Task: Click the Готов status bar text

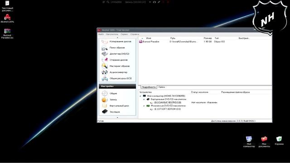Action: [101, 121]
